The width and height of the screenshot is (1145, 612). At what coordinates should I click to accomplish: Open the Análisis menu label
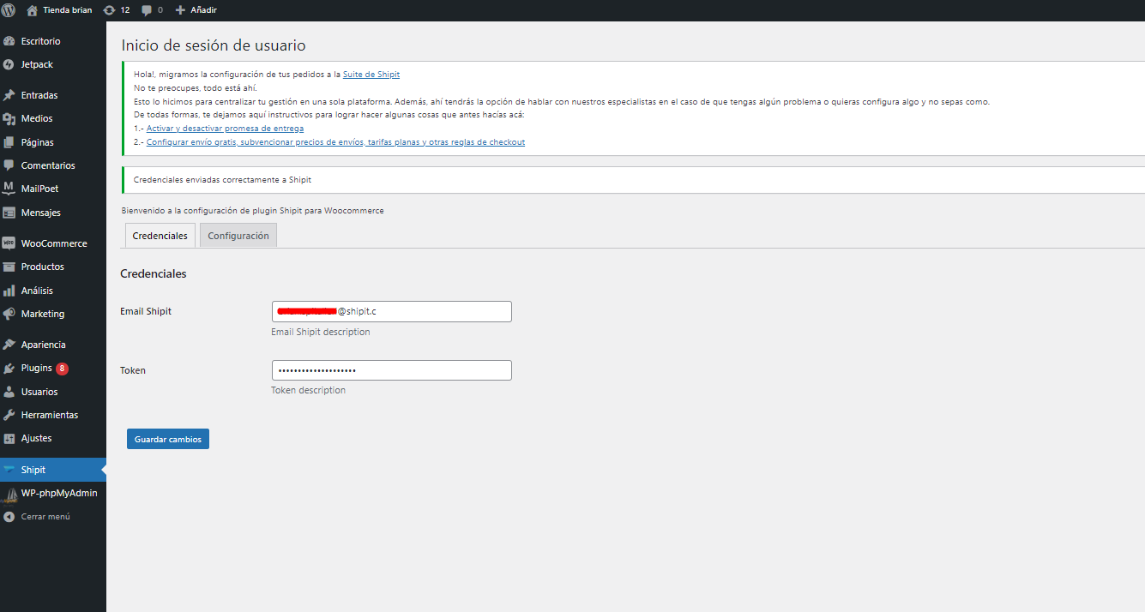click(37, 291)
